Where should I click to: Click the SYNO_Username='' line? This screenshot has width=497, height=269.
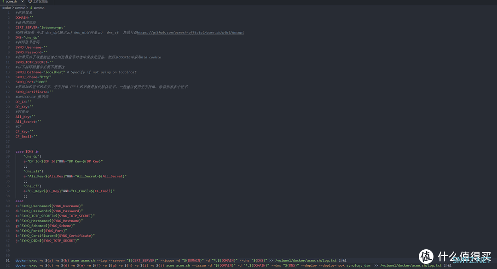click(31, 47)
